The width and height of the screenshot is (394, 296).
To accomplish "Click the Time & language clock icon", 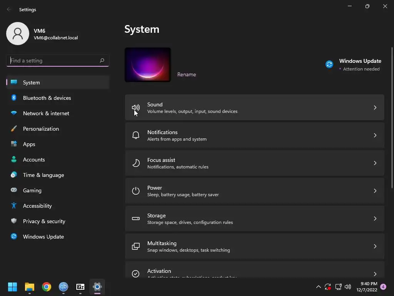I will (x=14, y=175).
